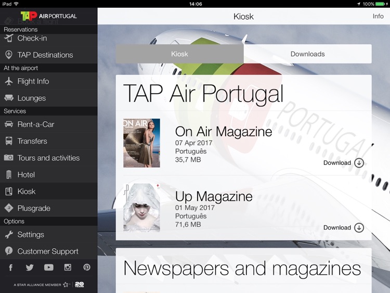The height and width of the screenshot is (293, 390).
Task: Tap the Hotel building icon
Action: pyautogui.click(x=9, y=174)
